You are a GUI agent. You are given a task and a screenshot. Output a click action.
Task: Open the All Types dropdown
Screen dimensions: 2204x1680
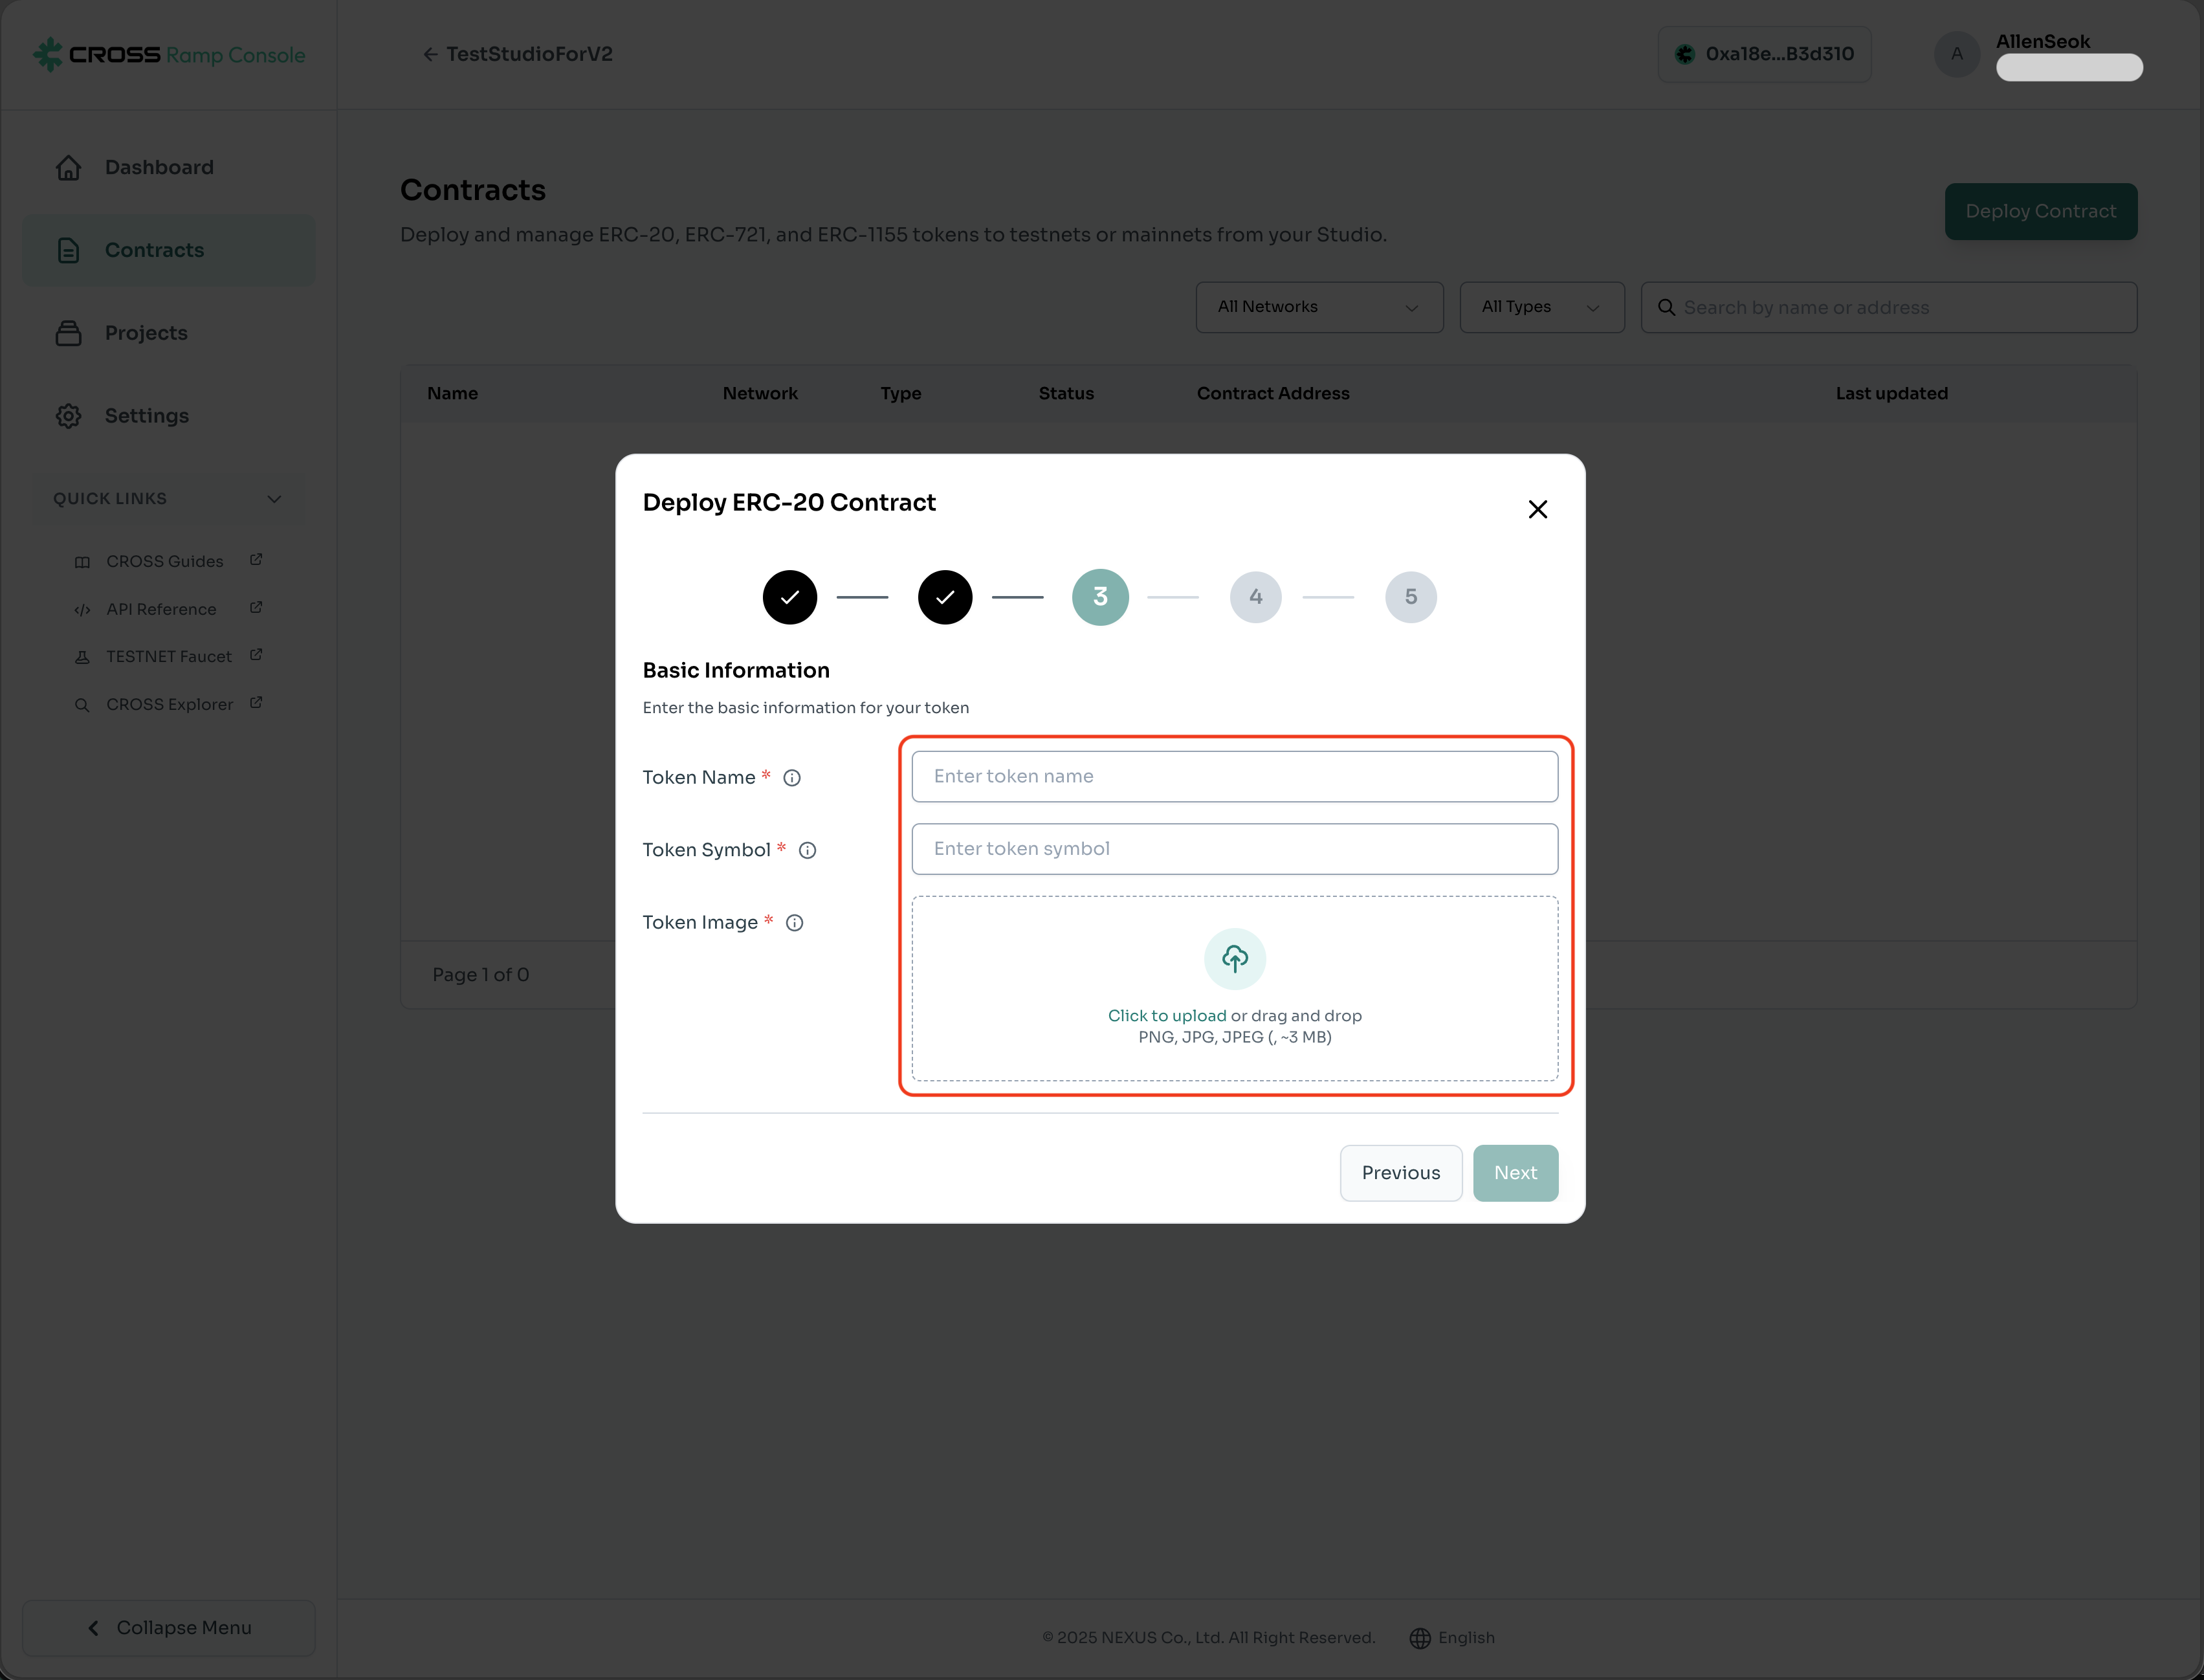[1541, 307]
